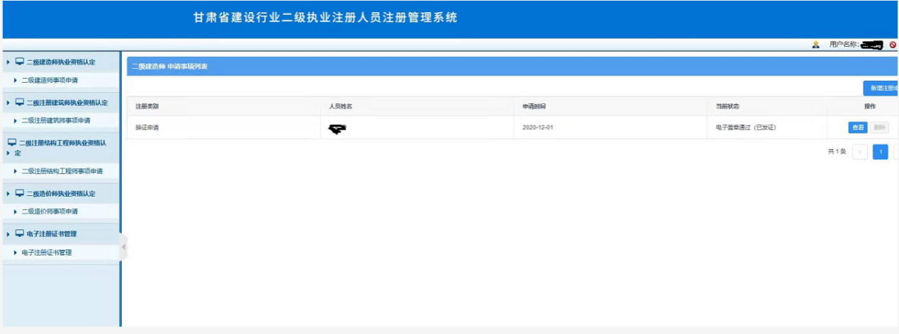Click the previous page arrow in pagination
Viewport: 899px width, 334px height.
(860, 152)
